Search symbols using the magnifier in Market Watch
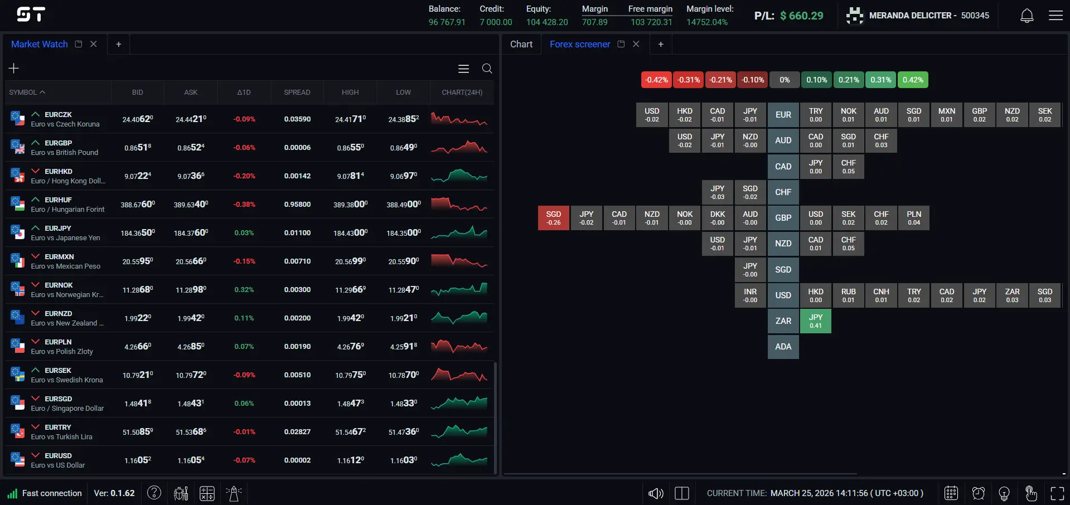Image resolution: width=1070 pixels, height=505 pixels. (486, 69)
